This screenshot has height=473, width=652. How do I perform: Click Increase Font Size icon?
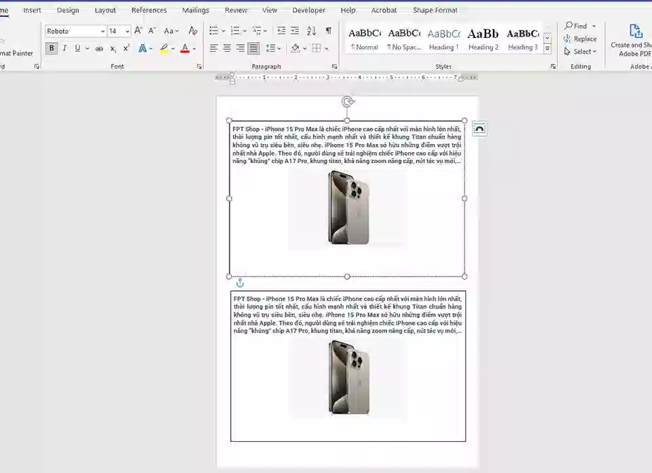[139, 31]
